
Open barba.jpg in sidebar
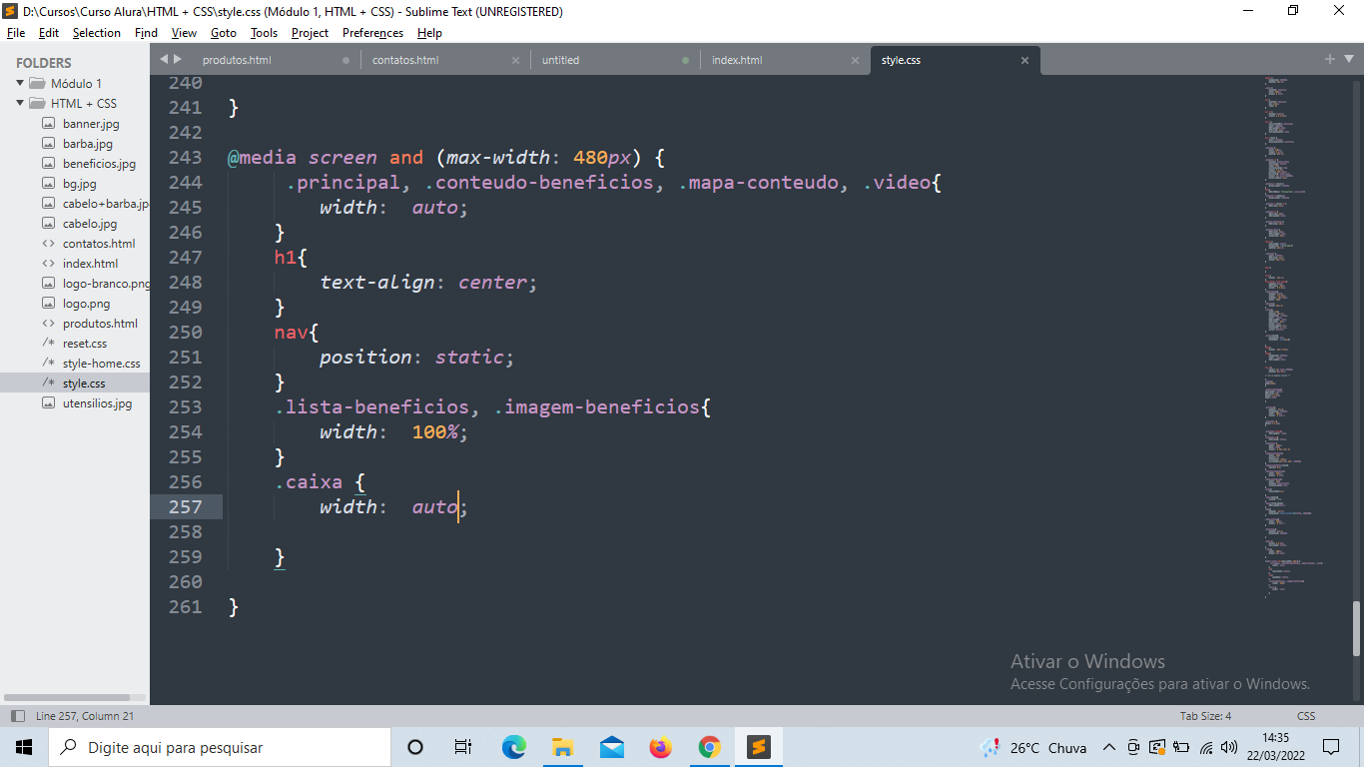87,144
